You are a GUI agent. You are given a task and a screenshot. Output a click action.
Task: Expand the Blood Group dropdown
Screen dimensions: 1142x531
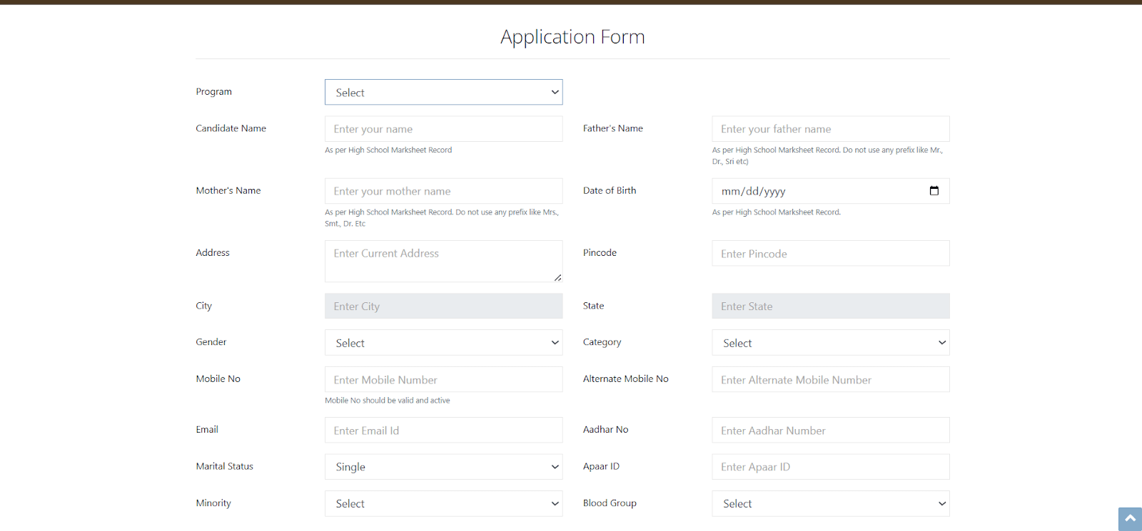tap(830, 504)
